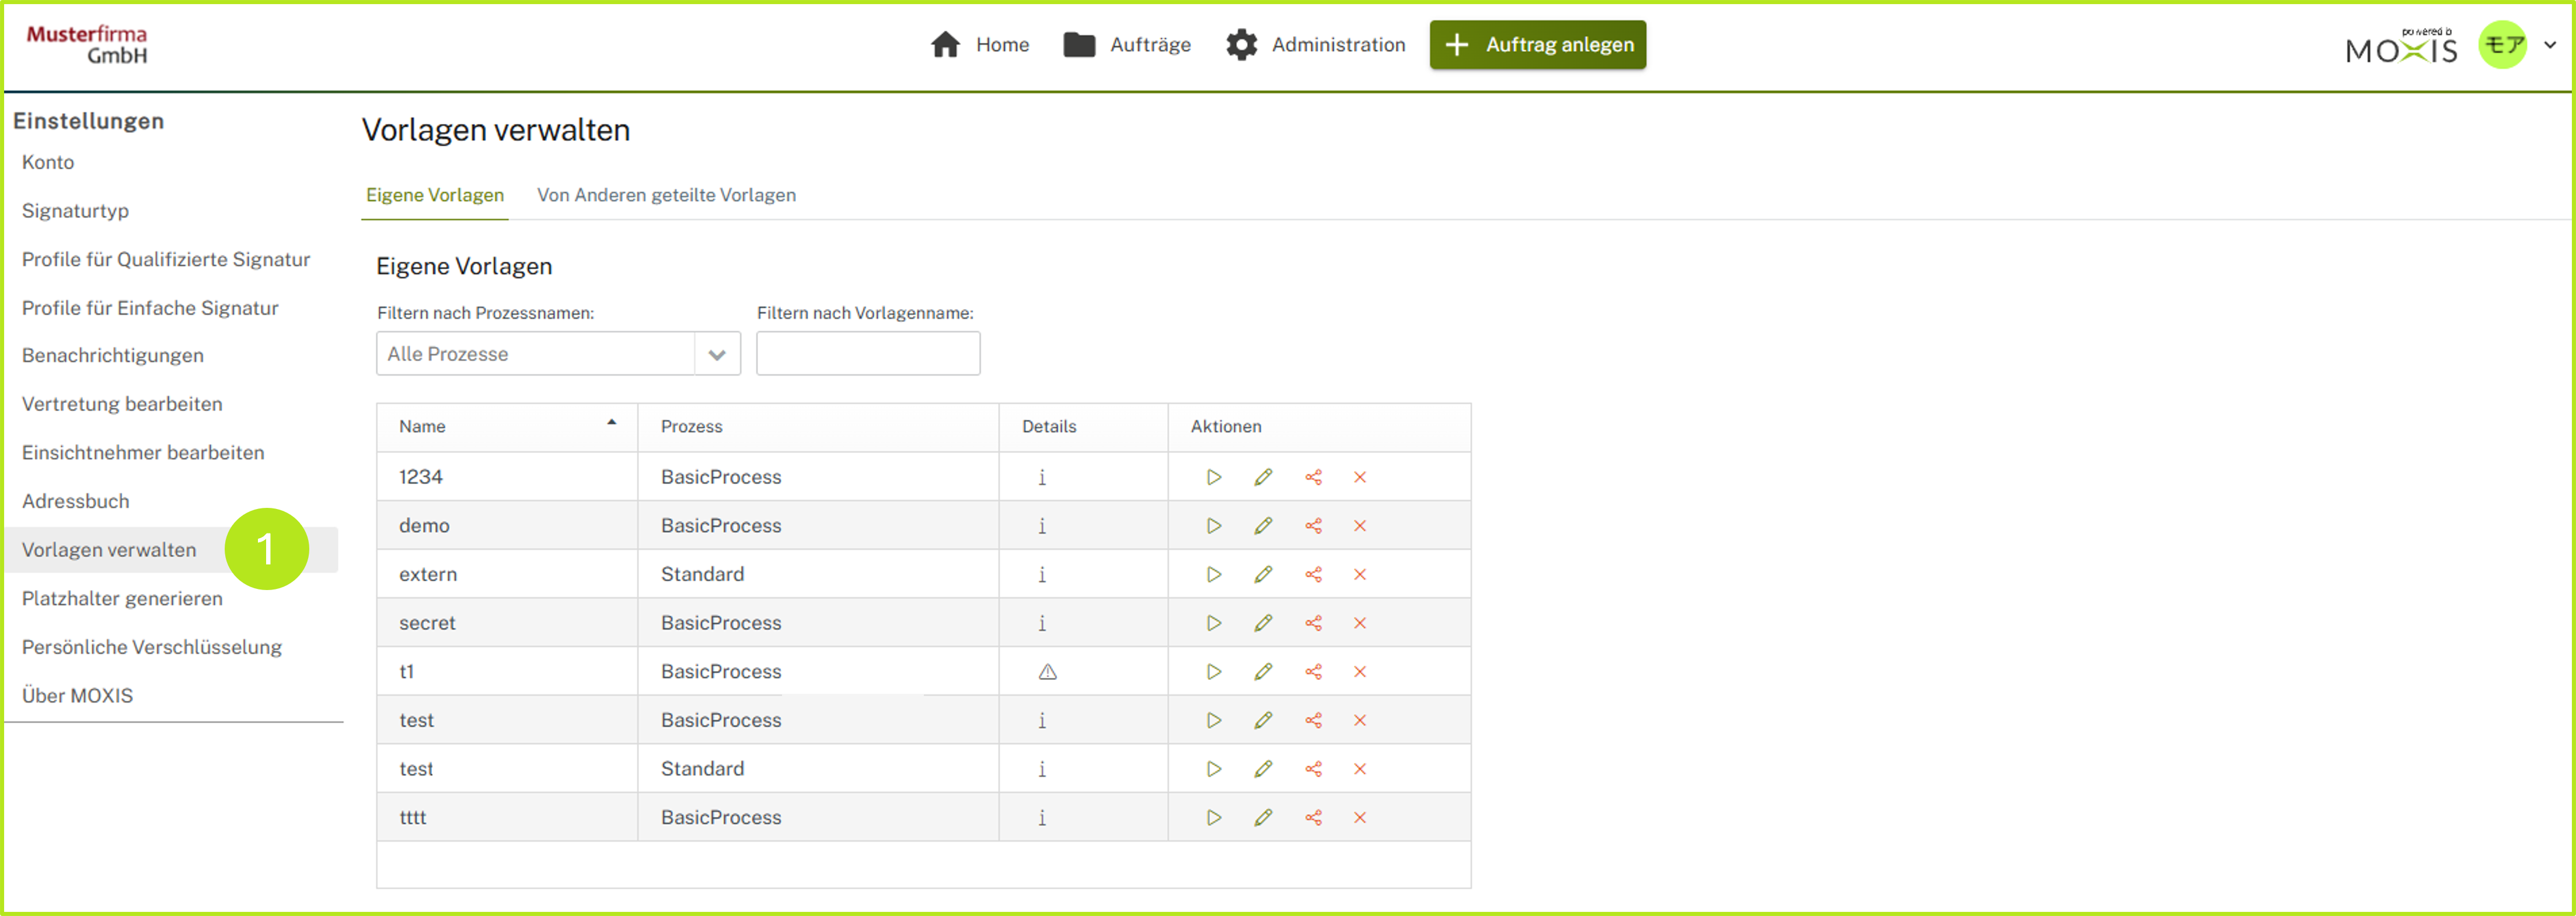The height and width of the screenshot is (916, 2576).
Task: Share the tttt template
Action: click(1313, 818)
